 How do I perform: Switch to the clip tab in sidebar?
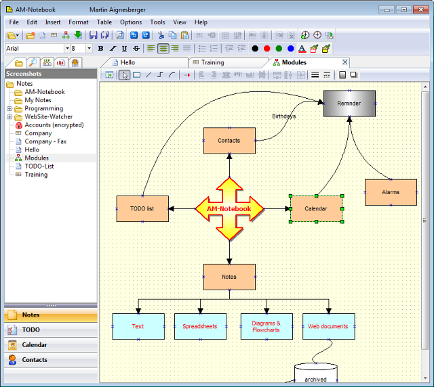tap(61, 62)
